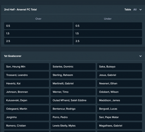Select Nwaneri, Ethan first goalscorer option

tap(119, 83)
